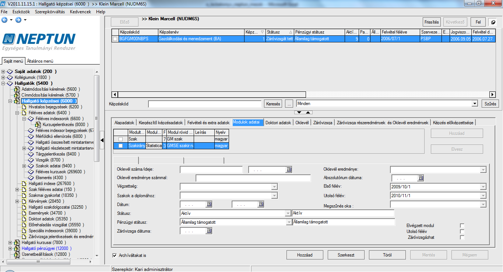Expand Kérvények (28450) tree node
Viewport: 503px width, 272px height.
coord(17,201)
